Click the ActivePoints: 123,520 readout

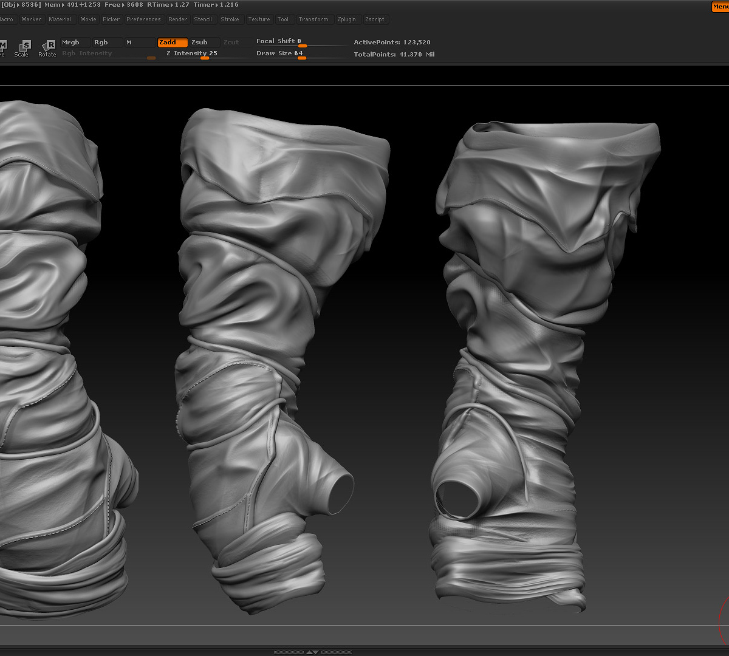(392, 43)
